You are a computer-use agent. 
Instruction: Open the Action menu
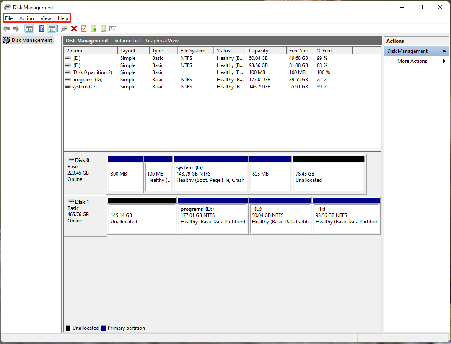(26, 18)
